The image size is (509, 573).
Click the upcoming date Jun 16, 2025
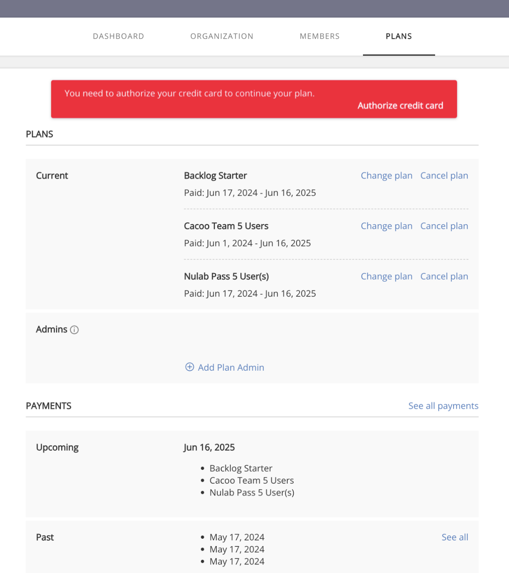[x=209, y=447]
